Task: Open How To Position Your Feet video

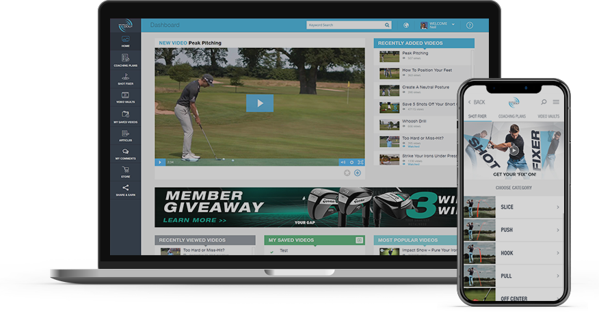Action: click(x=427, y=70)
